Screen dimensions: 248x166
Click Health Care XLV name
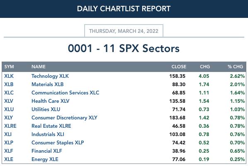[x=51, y=101]
